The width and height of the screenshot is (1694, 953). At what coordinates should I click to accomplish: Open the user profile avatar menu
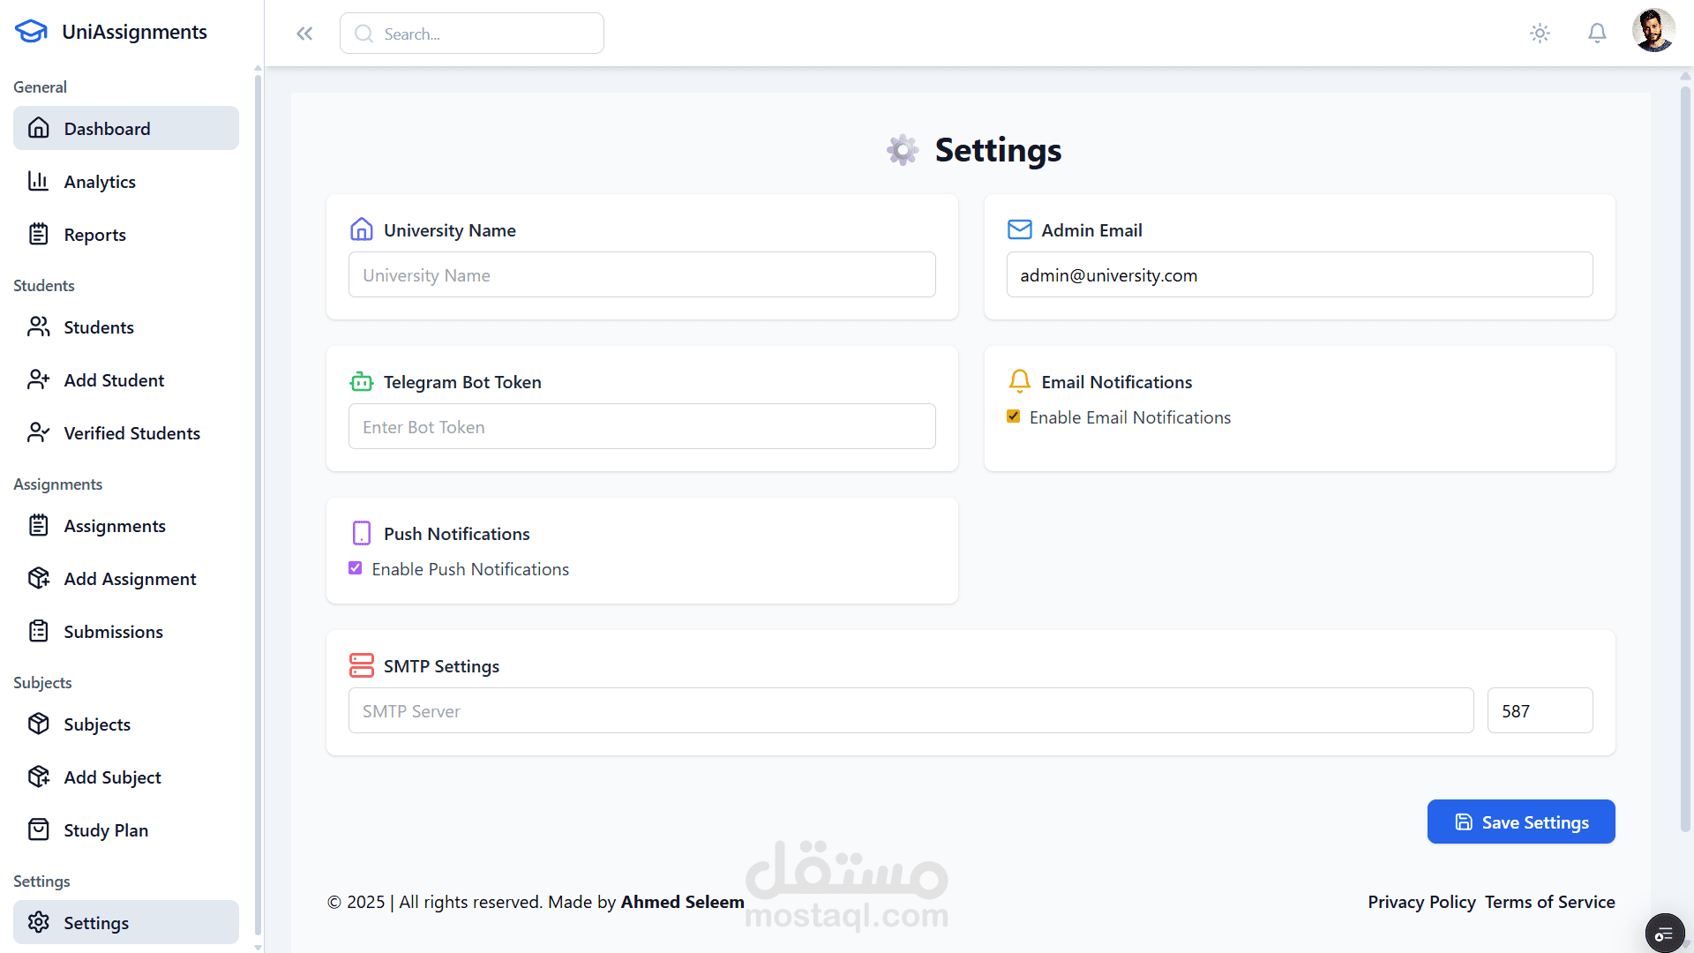click(1653, 32)
